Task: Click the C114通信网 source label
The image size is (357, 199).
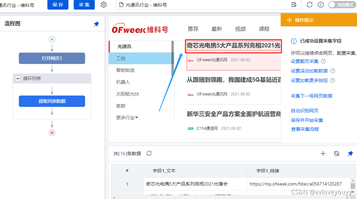Action: point(207,128)
